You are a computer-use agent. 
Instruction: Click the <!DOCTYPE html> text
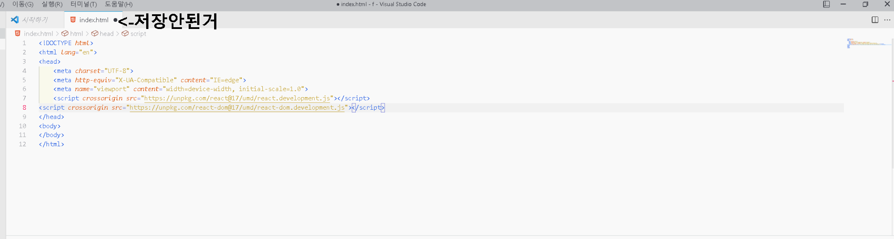66,43
